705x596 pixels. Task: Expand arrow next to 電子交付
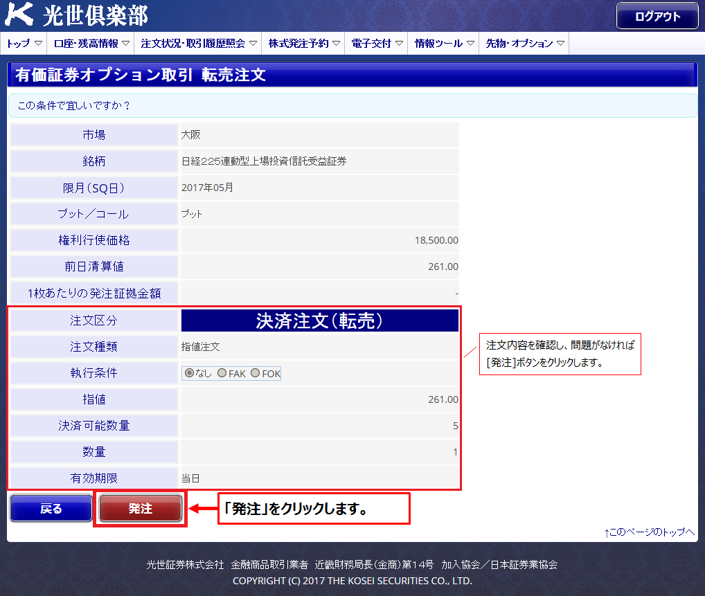[399, 43]
